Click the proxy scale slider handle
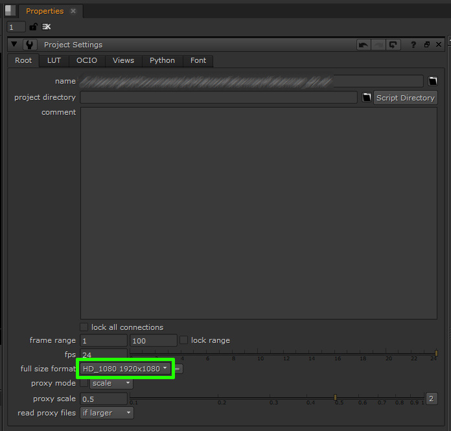The height and width of the screenshot is (431, 451). [x=335, y=397]
